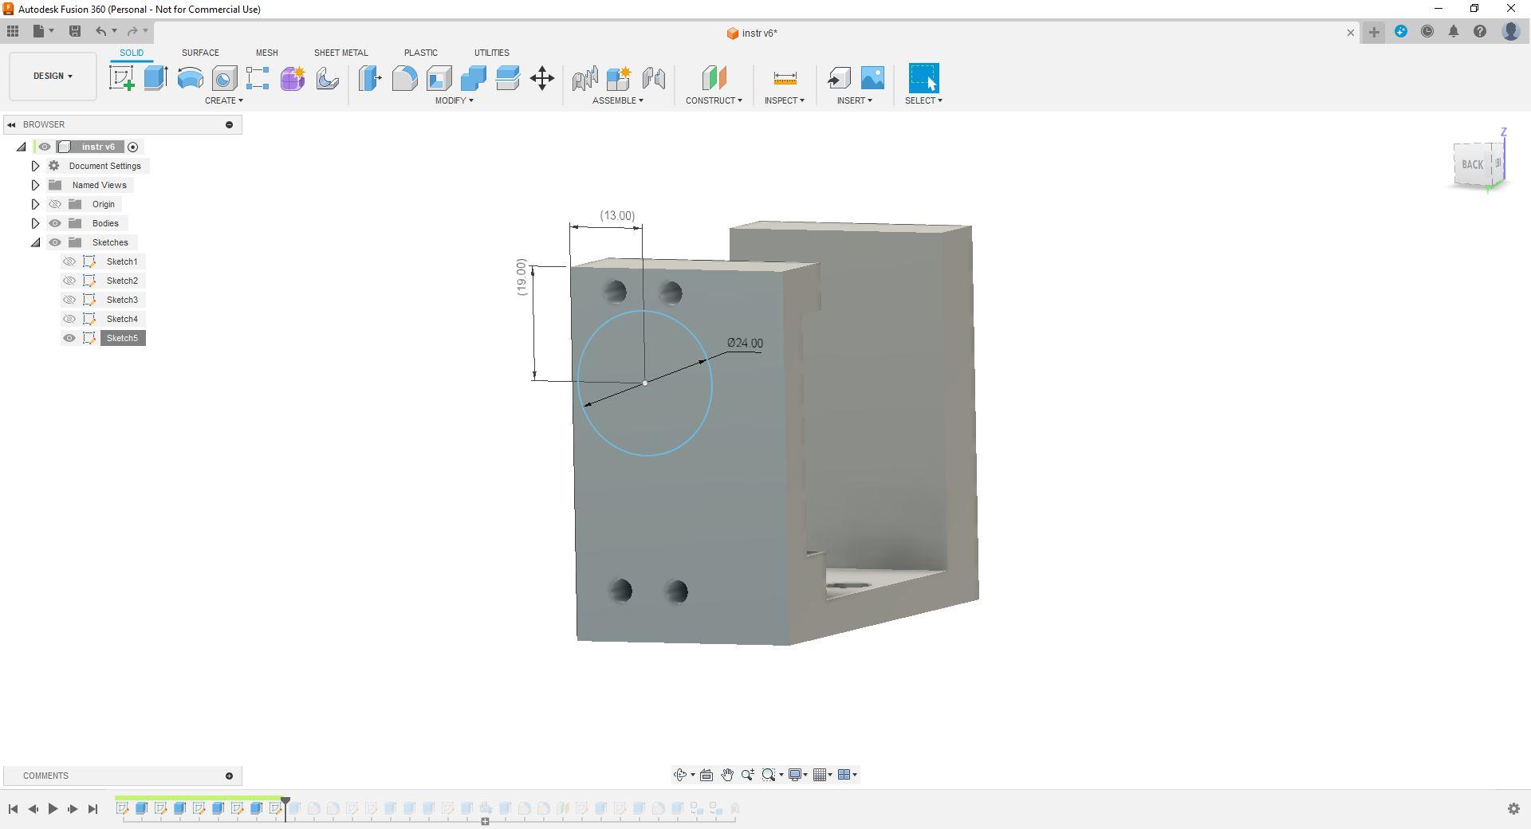Choose the Hole tool
This screenshot has width=1531, height=829.
(224, 78)
